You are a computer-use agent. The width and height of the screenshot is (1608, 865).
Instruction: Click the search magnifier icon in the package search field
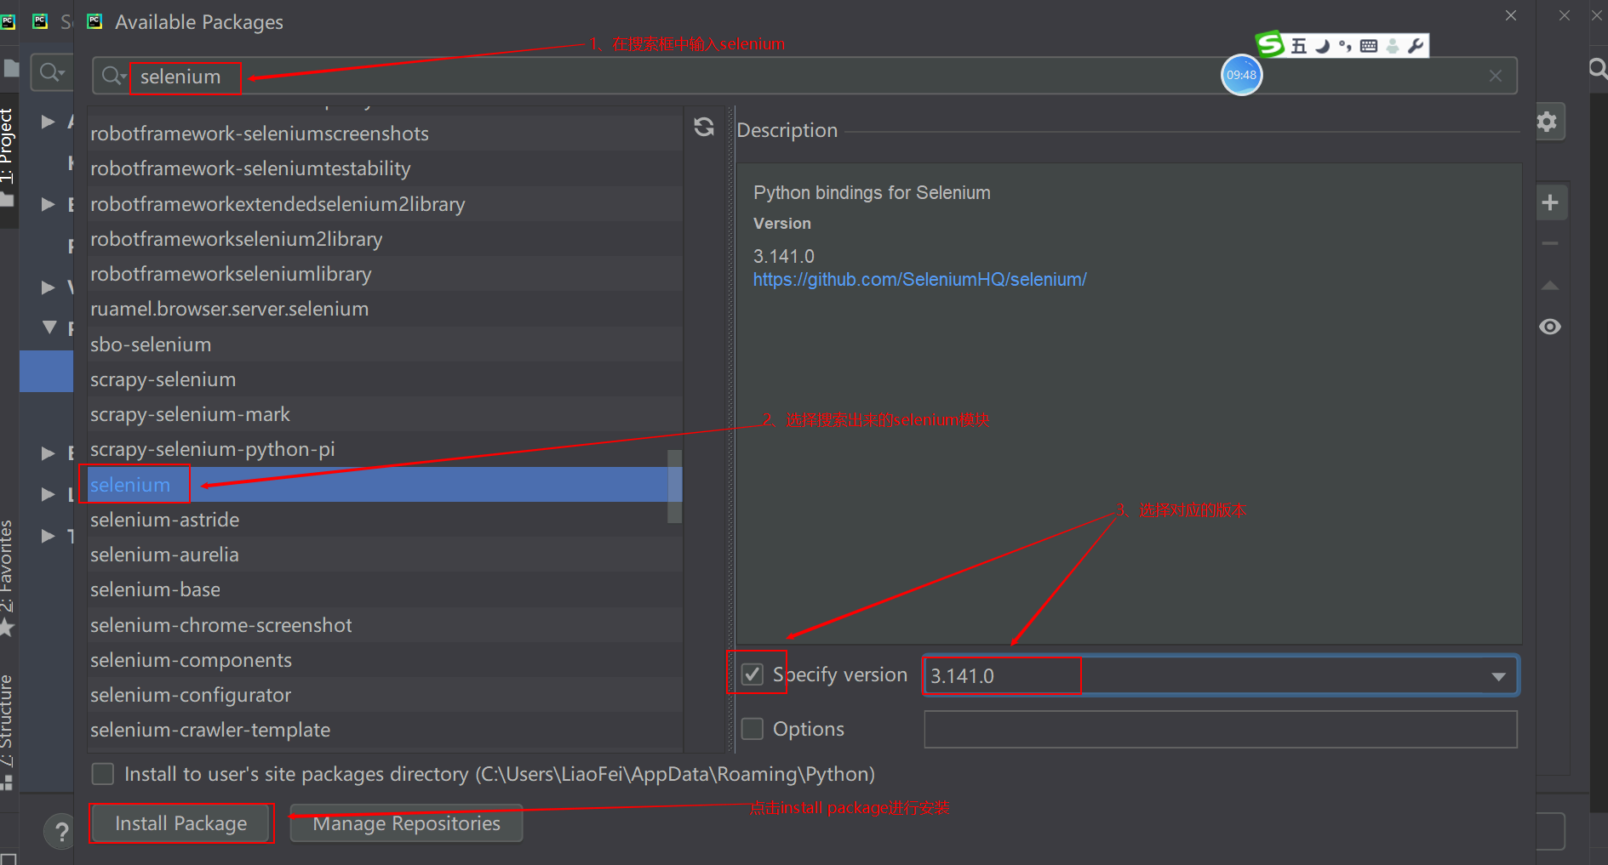point(111,76)
